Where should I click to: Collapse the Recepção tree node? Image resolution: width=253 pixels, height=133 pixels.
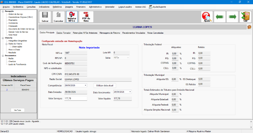tap(3, 11)
